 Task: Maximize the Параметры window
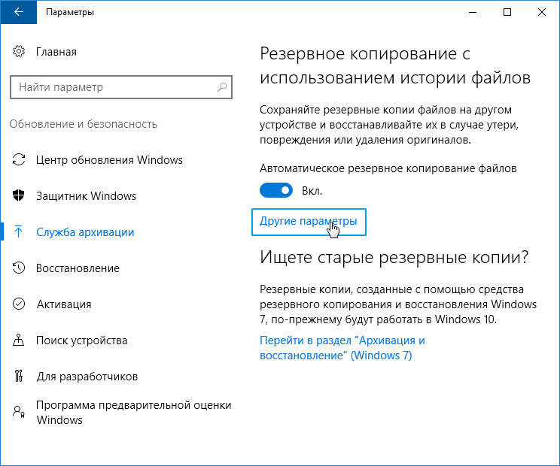(x=507, y=13)
